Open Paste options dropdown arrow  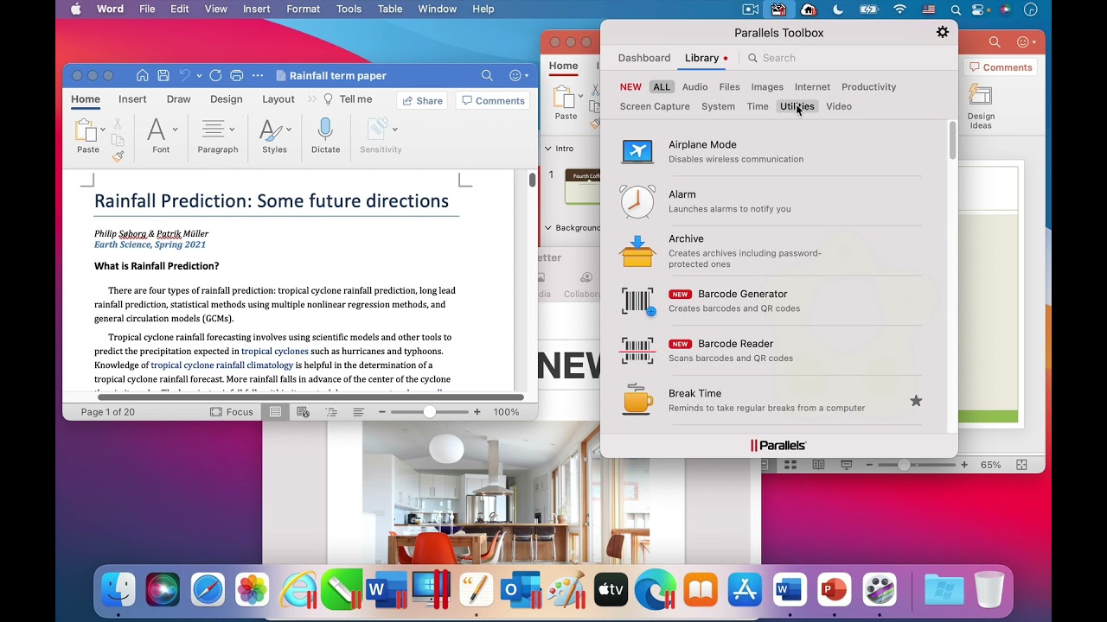(103, 130)
